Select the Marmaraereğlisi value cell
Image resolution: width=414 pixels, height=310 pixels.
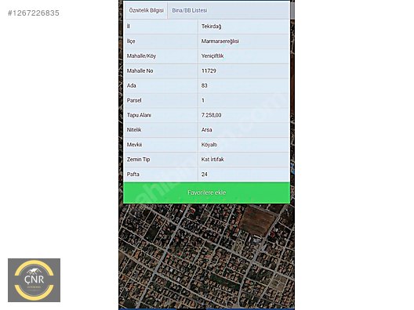click(244, 41)
